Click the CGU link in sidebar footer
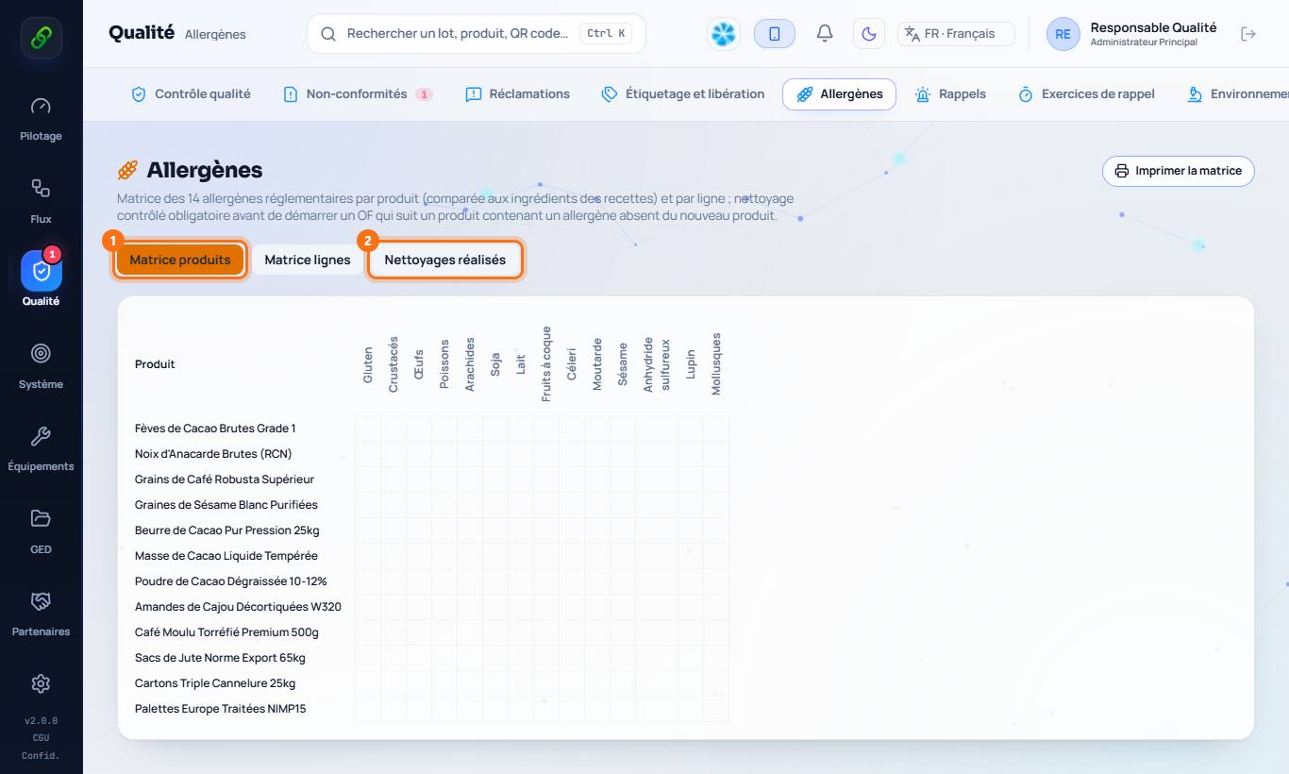1289x774 pixels. pyautogui.click(x=41, y=738)
